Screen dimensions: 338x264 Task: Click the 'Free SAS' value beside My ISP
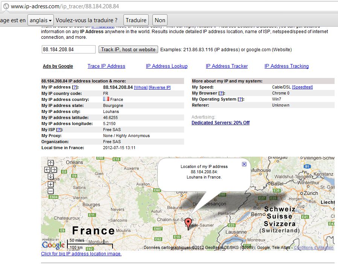pyautogui.click(x=112, y=130)
